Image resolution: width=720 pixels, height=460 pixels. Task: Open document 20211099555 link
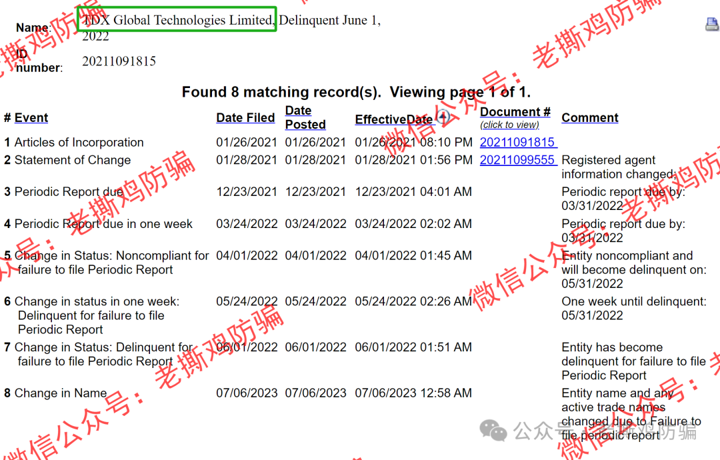click(519, 160)
